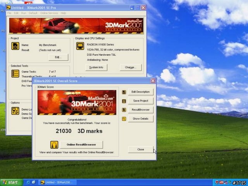Click the 3DMark title bar icon
This screenshot has height=186, width=248.
(x=9, y=8)
